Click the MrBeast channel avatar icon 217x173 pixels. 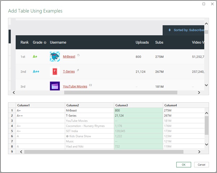coord(55,57)
